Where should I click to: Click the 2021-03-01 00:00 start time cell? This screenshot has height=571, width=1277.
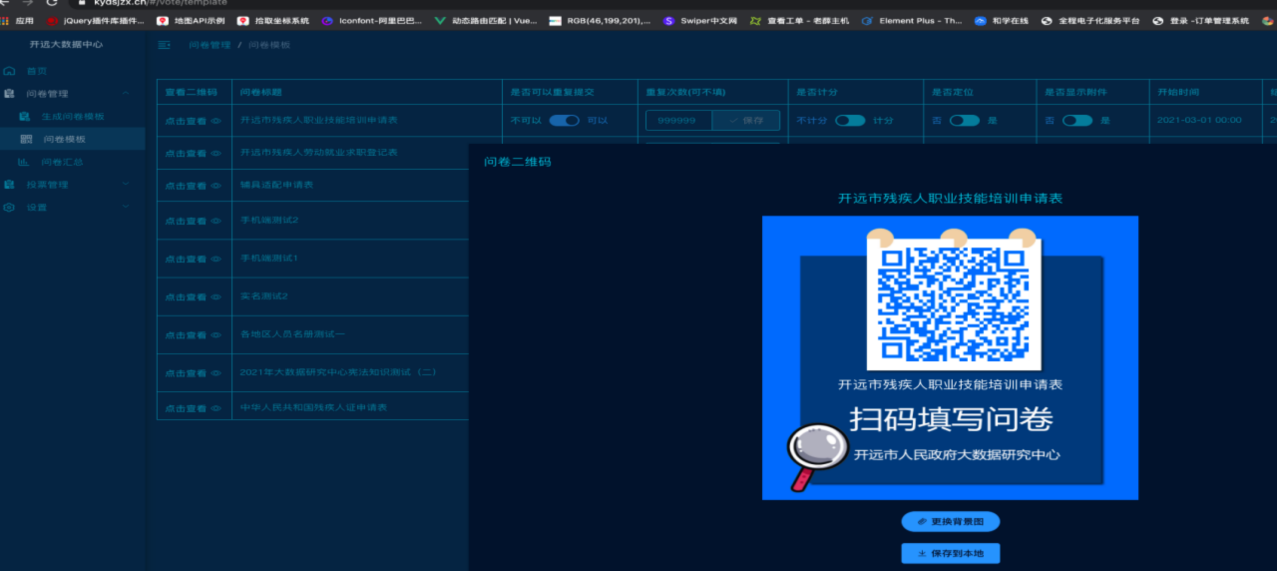click(1199, 120)
